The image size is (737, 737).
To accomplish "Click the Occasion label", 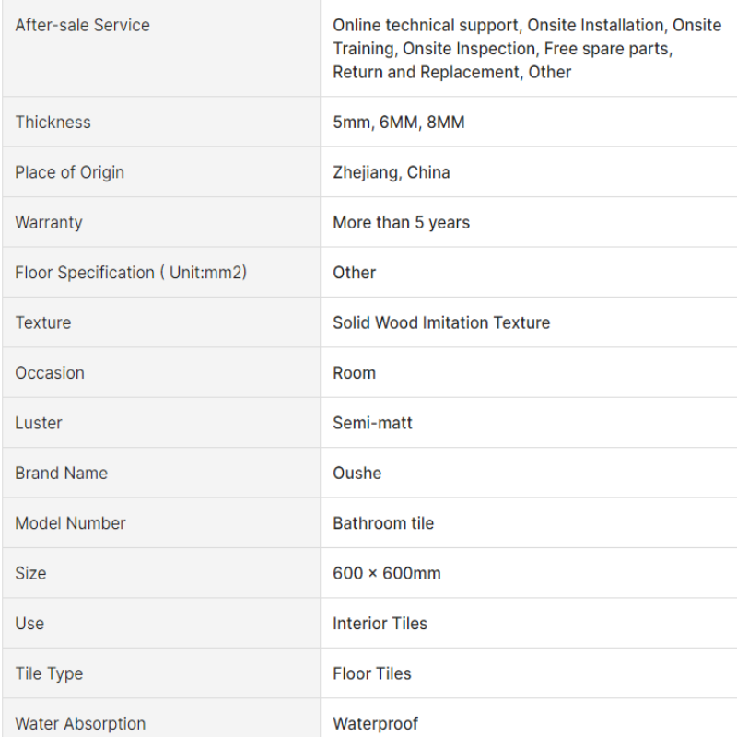I will click(50, 373).
